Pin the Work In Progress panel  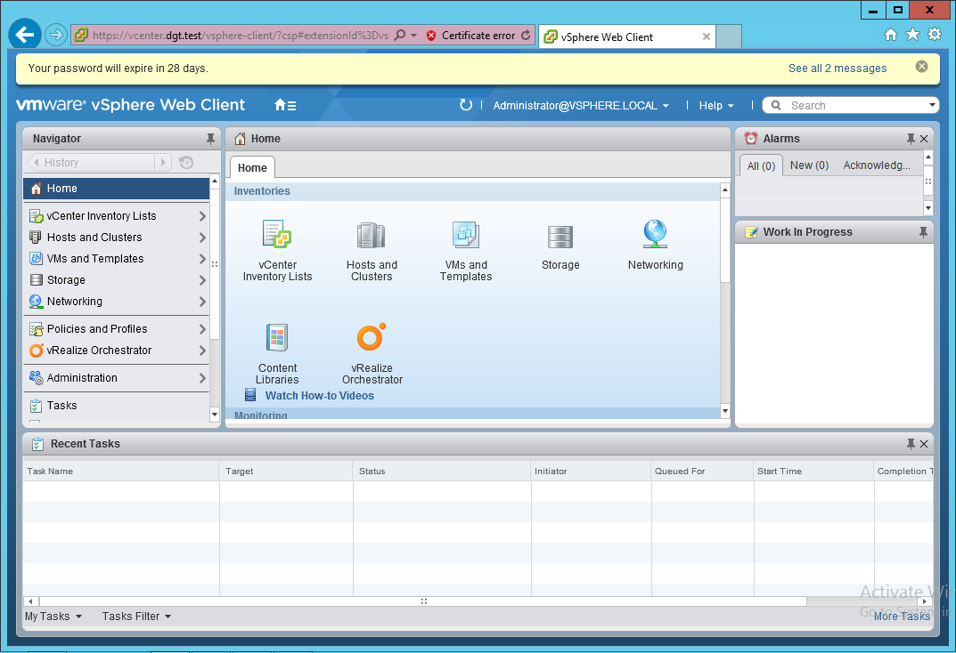923,232
